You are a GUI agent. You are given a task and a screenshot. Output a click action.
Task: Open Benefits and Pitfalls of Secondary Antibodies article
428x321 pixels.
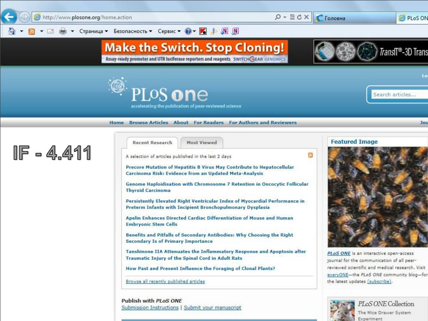(209, 238)
